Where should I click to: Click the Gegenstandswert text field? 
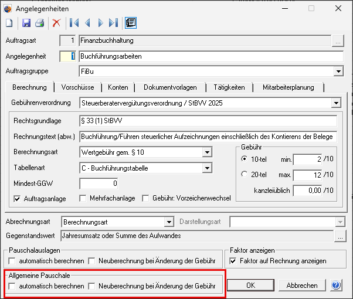coord(197,236)
